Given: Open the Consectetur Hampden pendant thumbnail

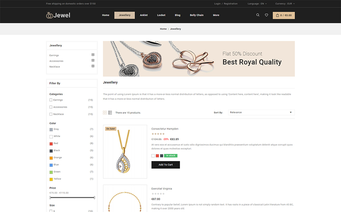Looking at the screenshot, I should pos(125,152).
